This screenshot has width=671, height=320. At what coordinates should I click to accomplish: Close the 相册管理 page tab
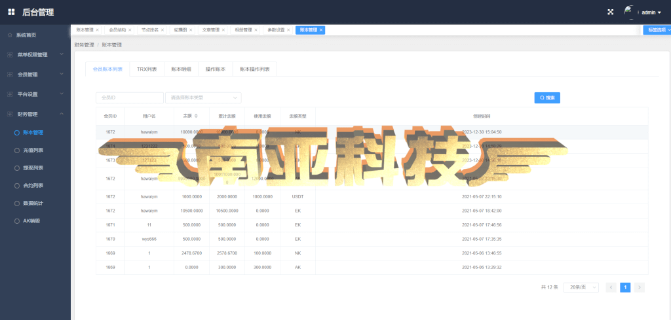(x=256, y=30)
